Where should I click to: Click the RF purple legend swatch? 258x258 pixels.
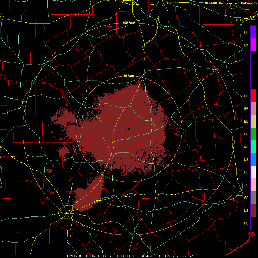(253, 32)
